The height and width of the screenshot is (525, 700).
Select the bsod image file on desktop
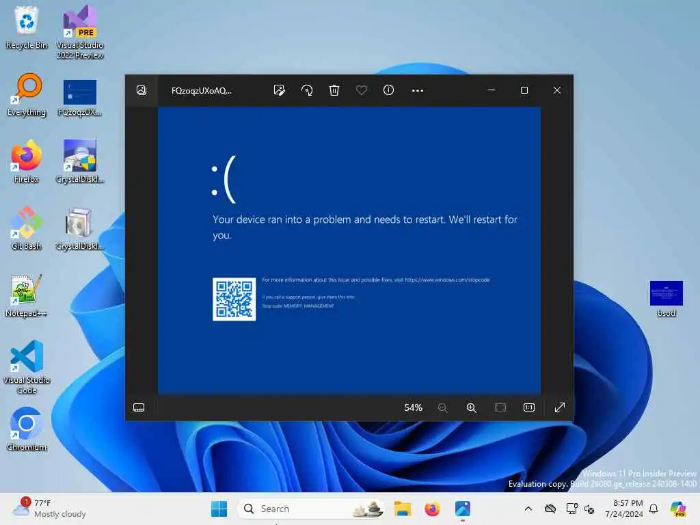[x=666, y=299]
